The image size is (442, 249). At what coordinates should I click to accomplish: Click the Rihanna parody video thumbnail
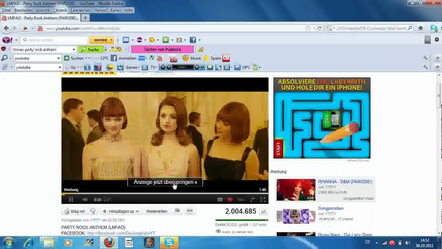296,190
